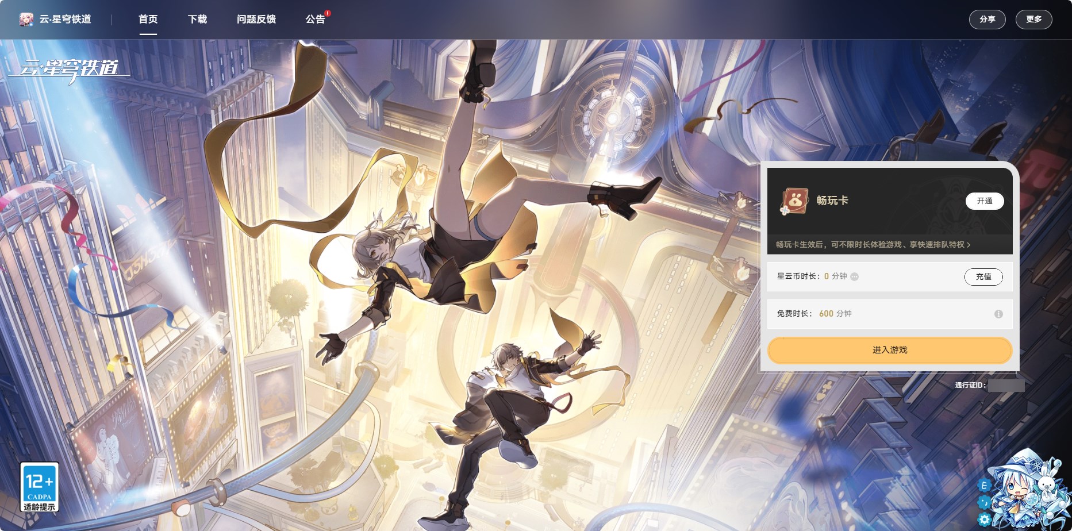
Task: Click the info icon for 免费时长
Action: tap(998, 314)
